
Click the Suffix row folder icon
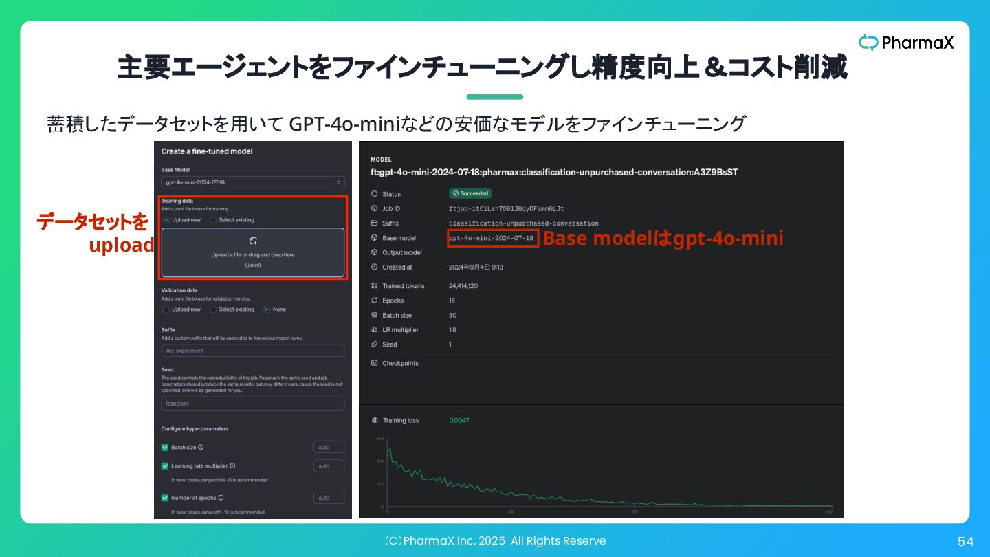point(374,223)
